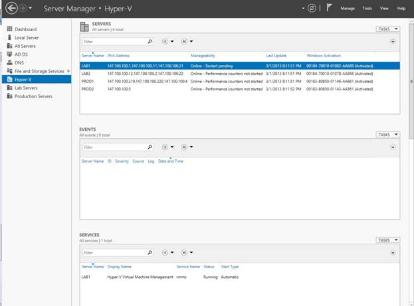
Task: Click the Servers filter input field
Action: (114, 41)
